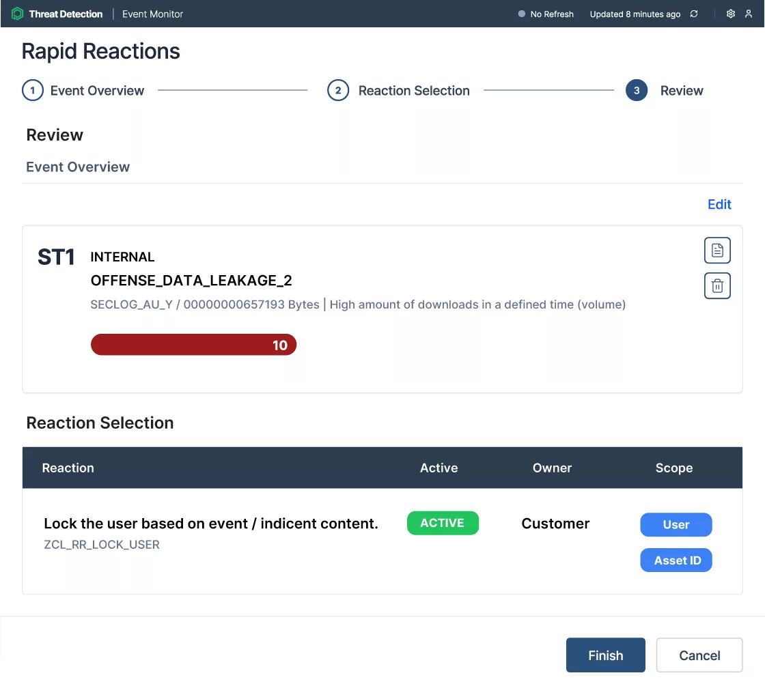Delete event using trash icon
765x699 pixels.
coord(717,286)
